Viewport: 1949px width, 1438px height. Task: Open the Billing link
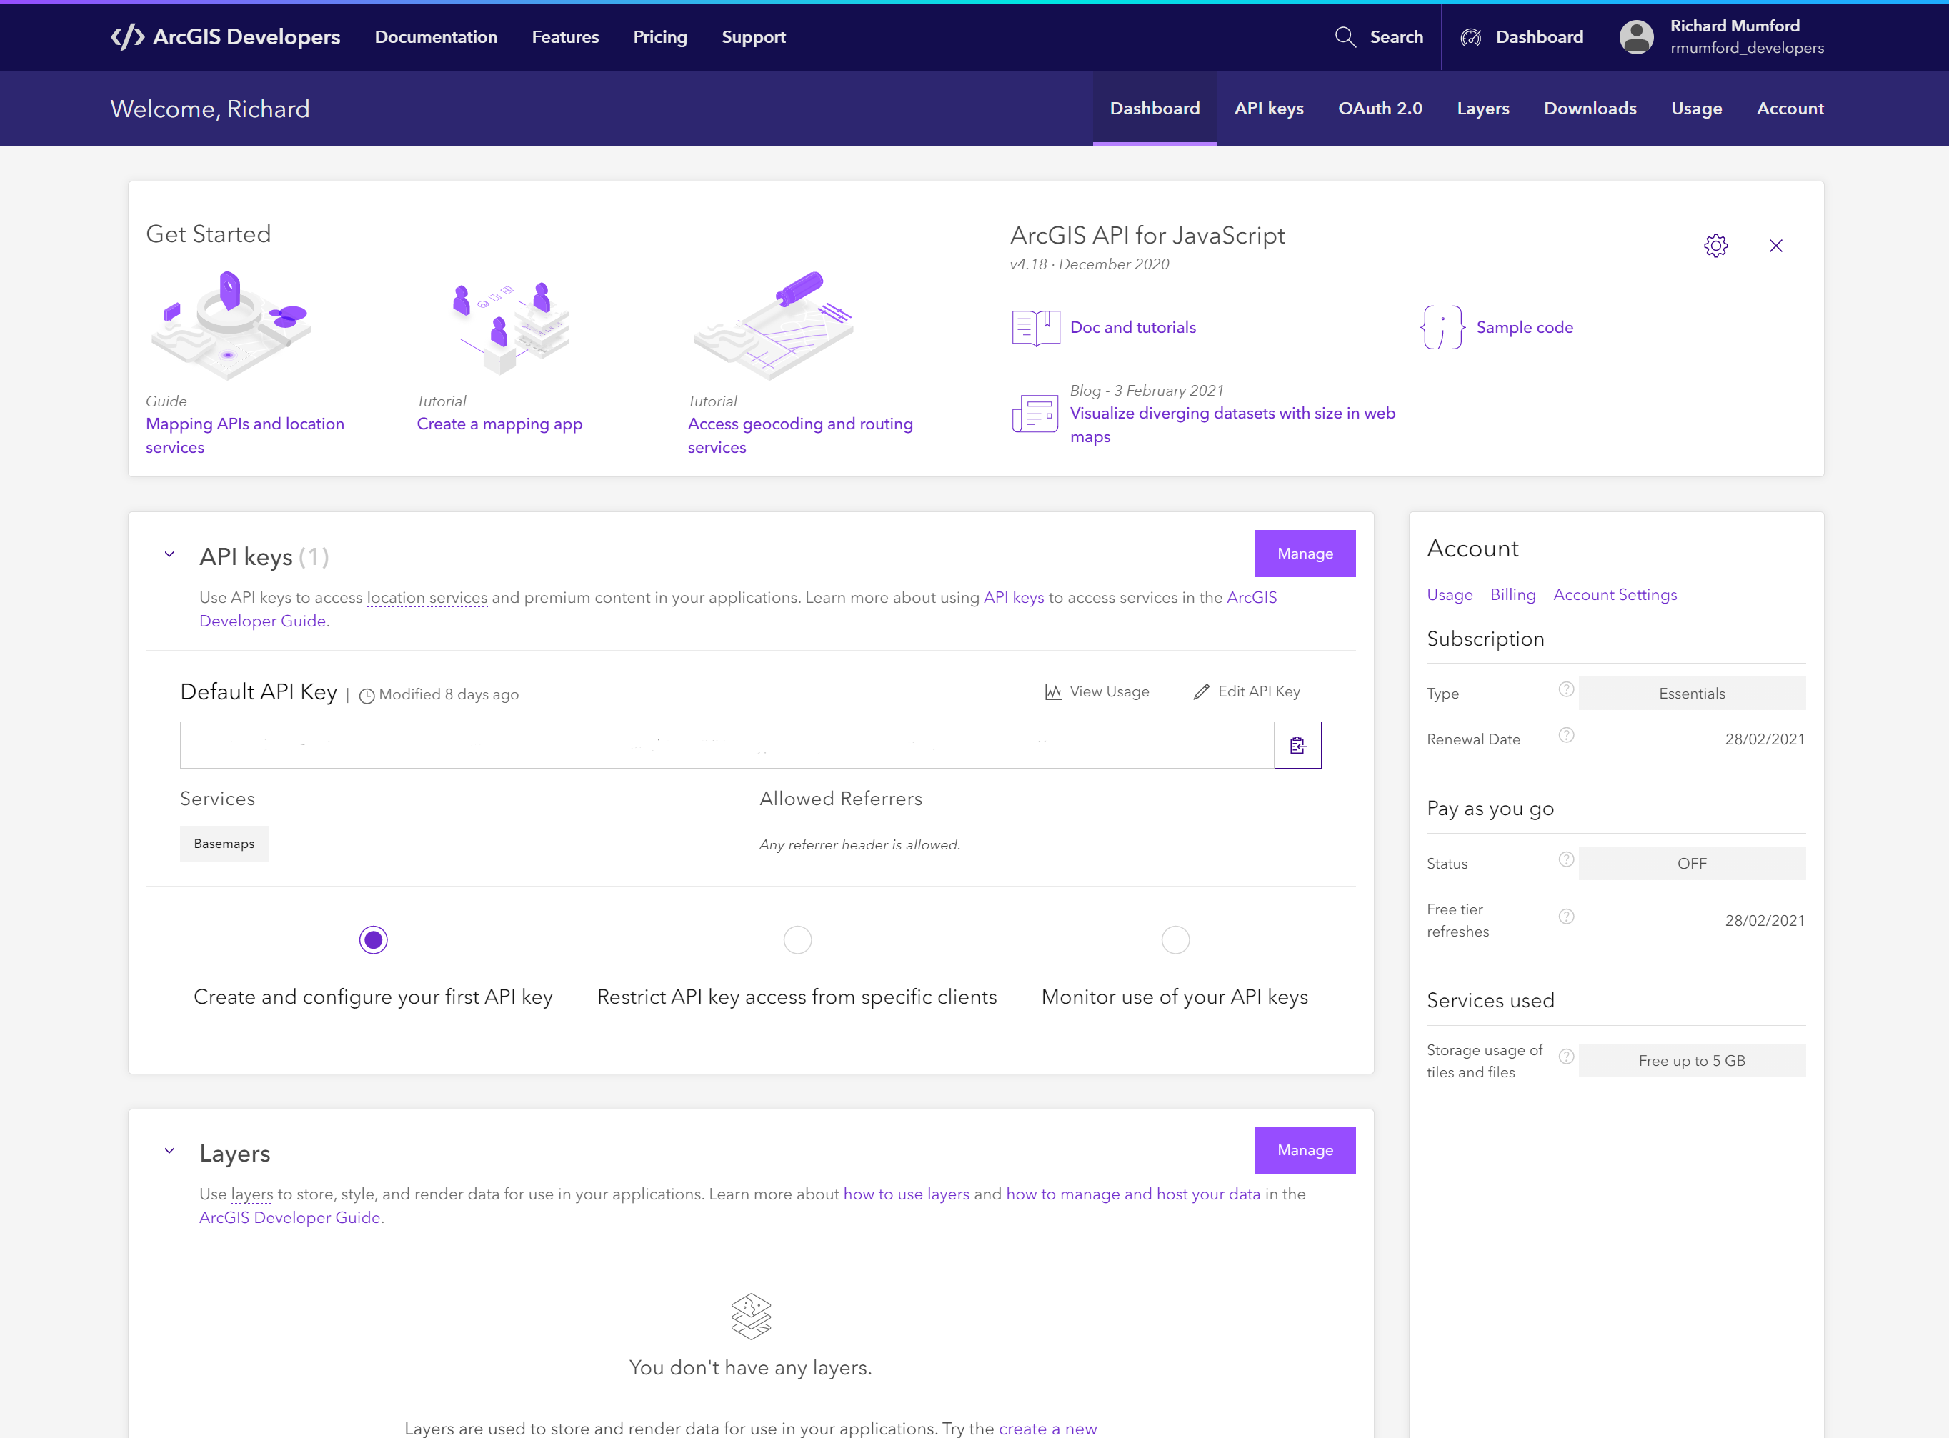1513,594
